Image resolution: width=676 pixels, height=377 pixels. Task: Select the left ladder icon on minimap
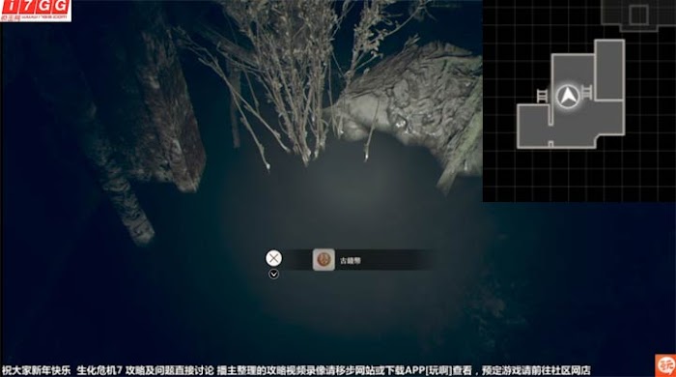[x=542, y=96]
